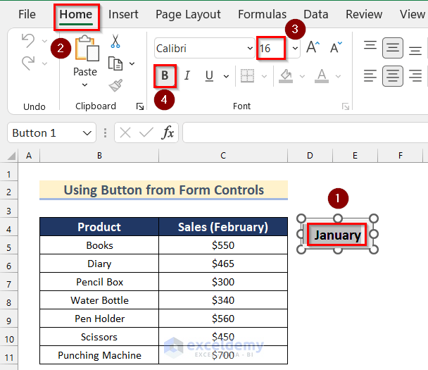Decrease font size with small A
Image resolution: width=428 pixels, height=370 pixels.
coord(336,47)
